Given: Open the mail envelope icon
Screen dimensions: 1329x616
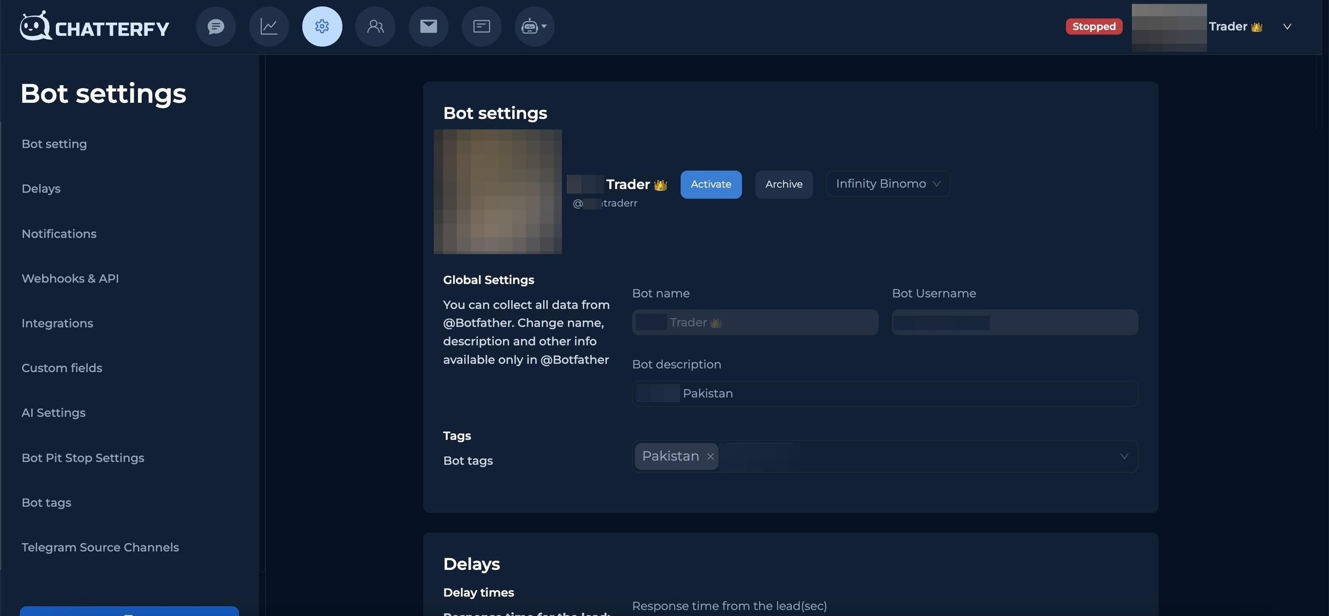Looking at the screenshot, I should click(x=428, y=27).
